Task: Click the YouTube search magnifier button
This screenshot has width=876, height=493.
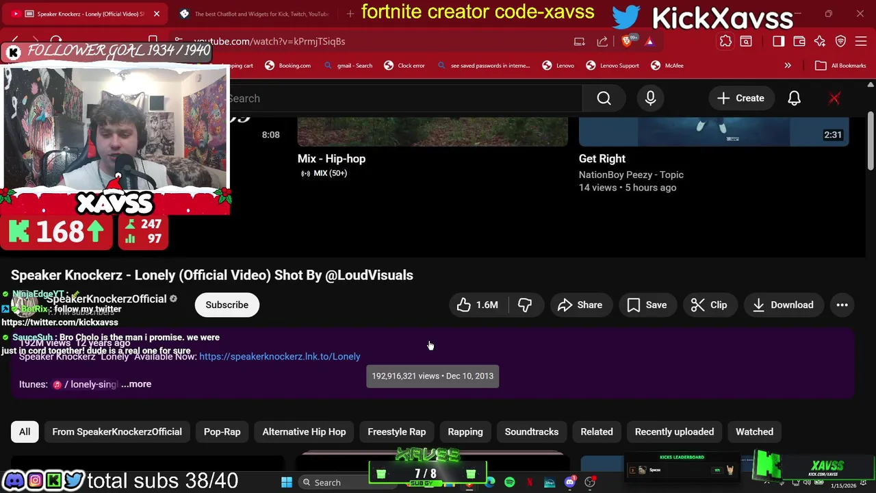Action: pyautogui.click(x=604, y=99)
